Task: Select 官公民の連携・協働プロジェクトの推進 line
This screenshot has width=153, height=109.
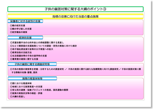Action: 39,90
